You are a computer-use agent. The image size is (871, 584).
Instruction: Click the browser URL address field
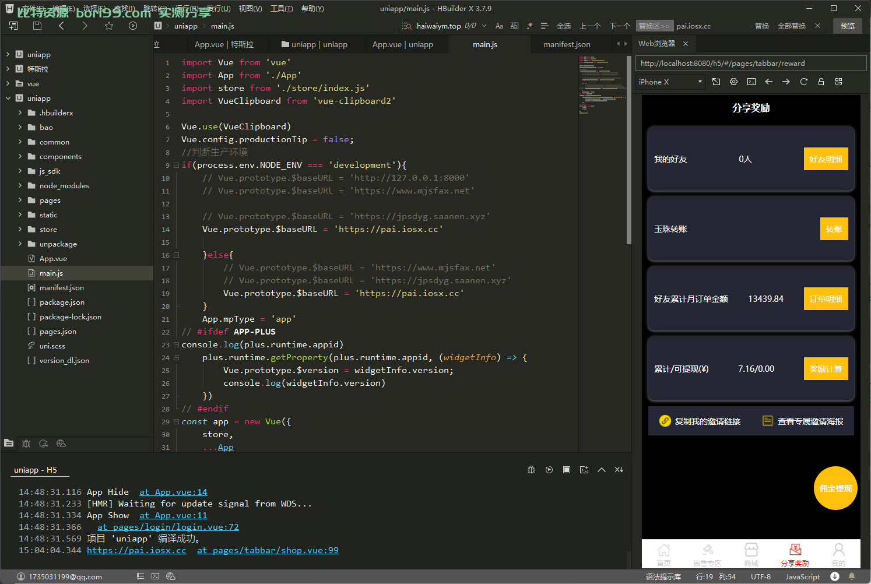click(751, 63)
